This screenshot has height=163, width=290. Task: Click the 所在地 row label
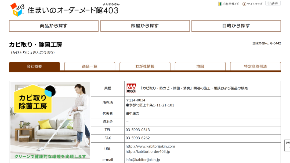point(108,103)
